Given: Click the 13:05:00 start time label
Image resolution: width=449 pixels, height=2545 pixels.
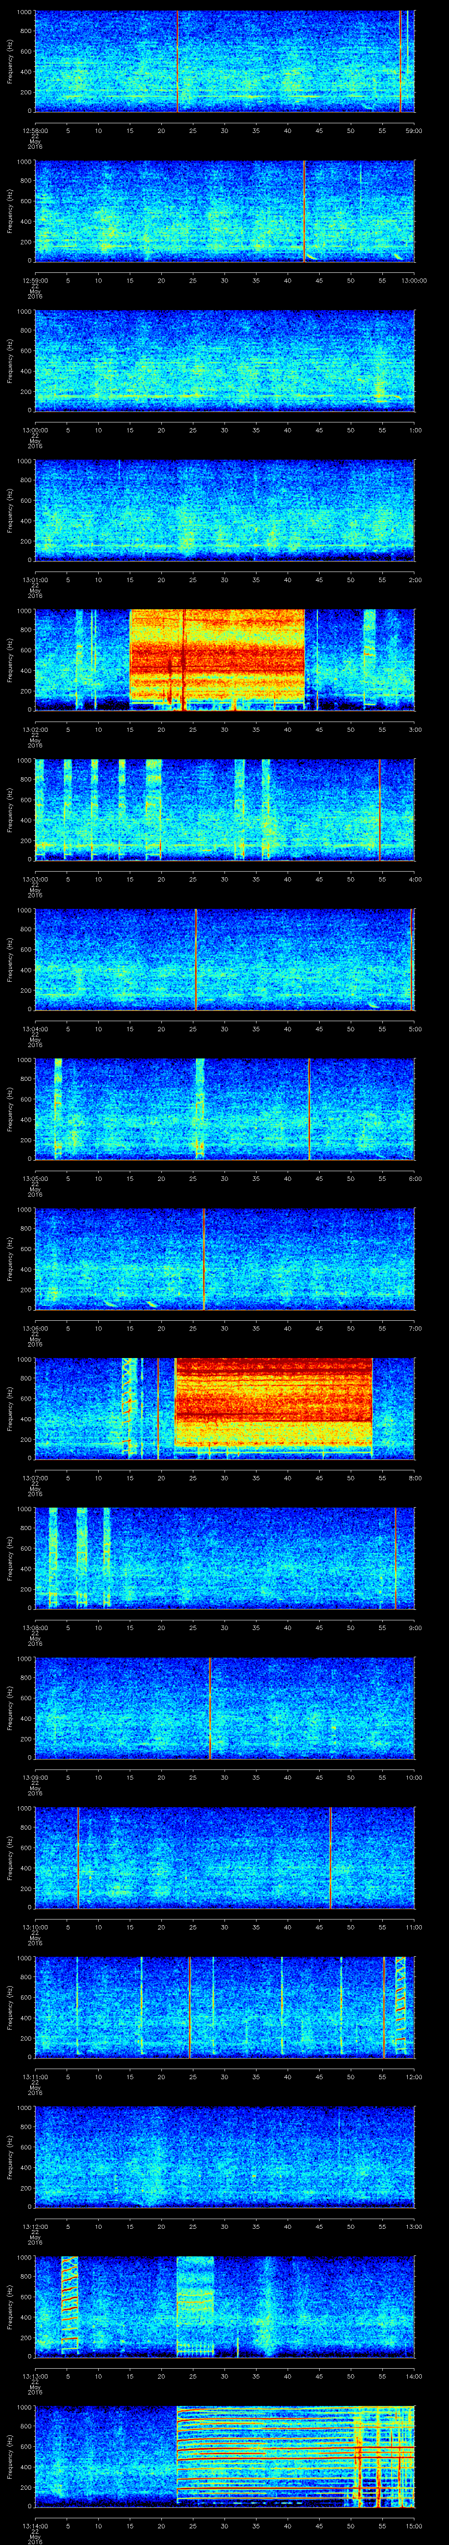Looking at the screenshot, I should click(x=35, y=1179).
